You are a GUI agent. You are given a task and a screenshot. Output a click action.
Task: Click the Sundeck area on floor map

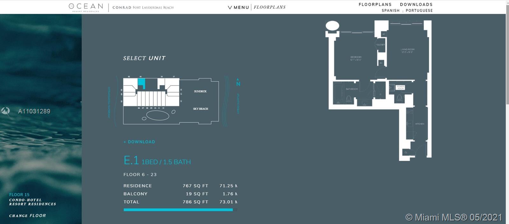[x=200, y=91]
